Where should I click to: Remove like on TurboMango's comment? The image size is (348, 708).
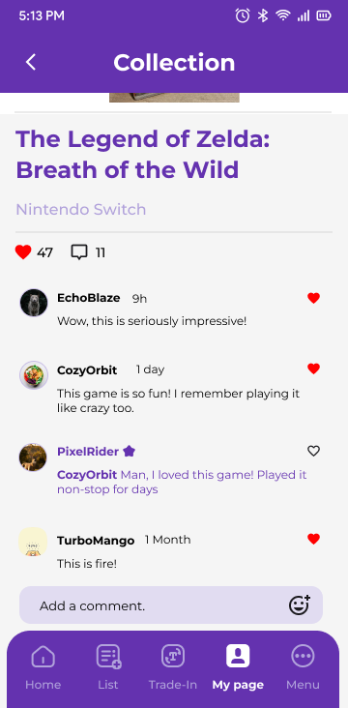click(x=314, y=539)
